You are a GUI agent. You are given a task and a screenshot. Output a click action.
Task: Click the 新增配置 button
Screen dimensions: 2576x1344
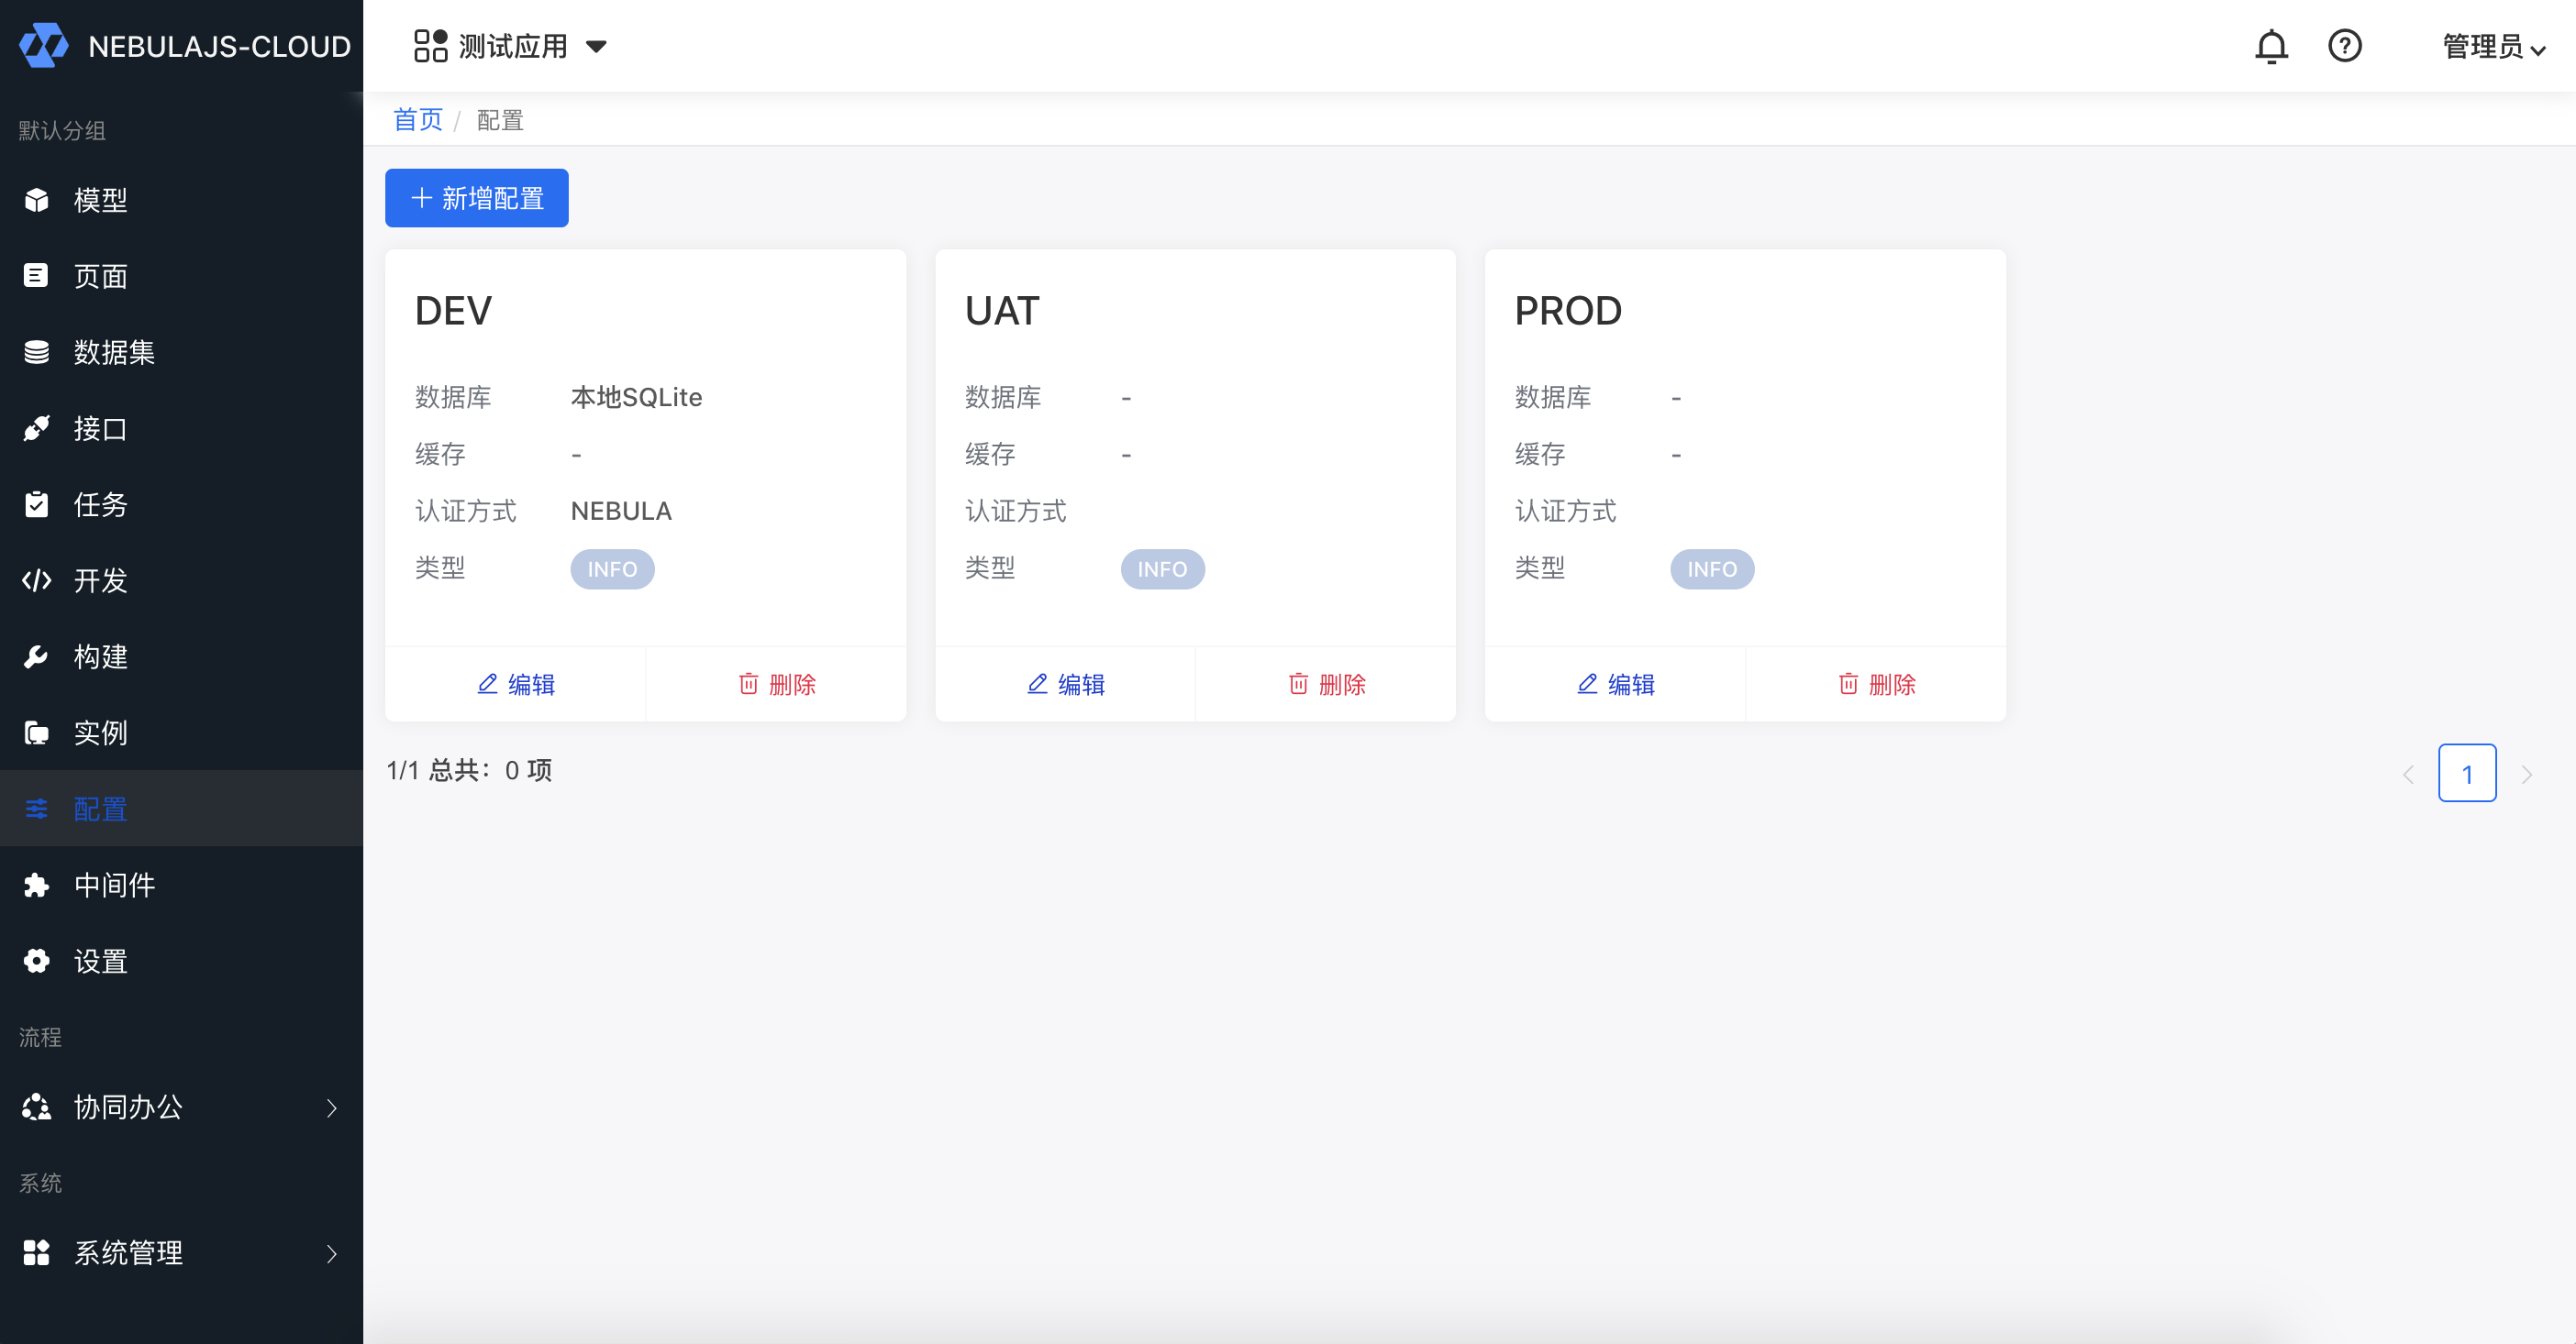tap(477, 198)
